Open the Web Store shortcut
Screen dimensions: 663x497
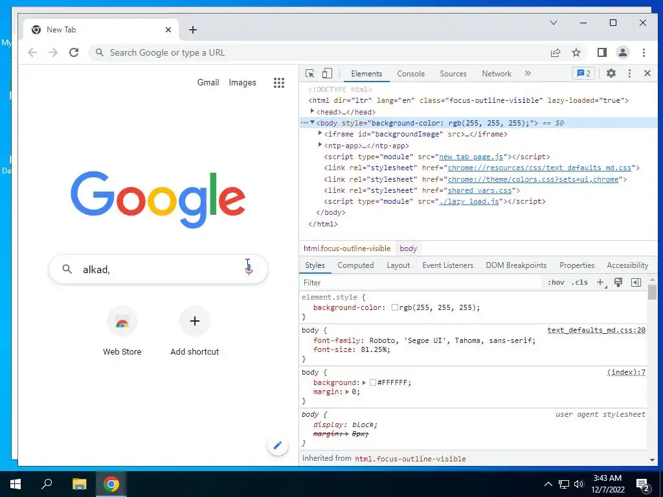(x=122, y=332)
